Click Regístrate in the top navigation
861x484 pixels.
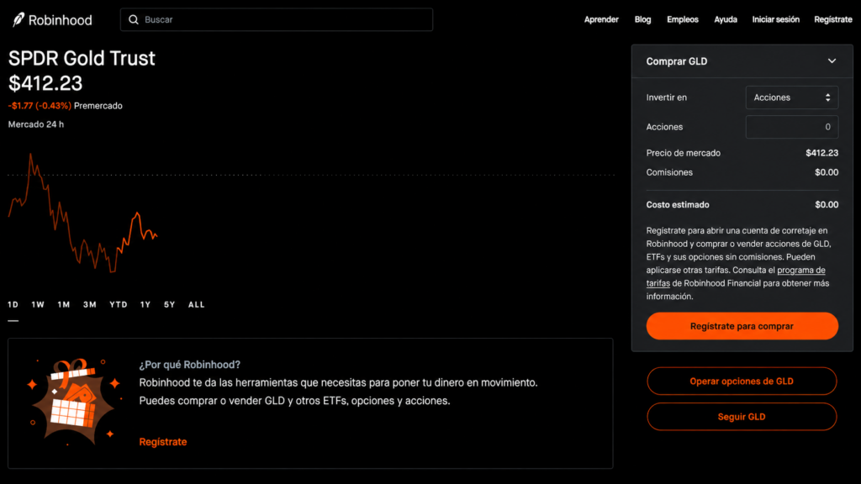point(833,19)
